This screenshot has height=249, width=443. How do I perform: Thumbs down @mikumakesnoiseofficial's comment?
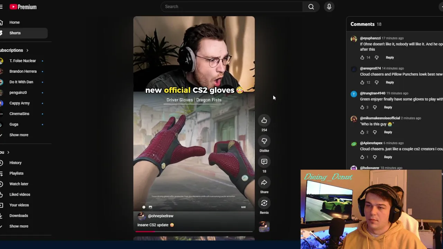click(375, 132)
